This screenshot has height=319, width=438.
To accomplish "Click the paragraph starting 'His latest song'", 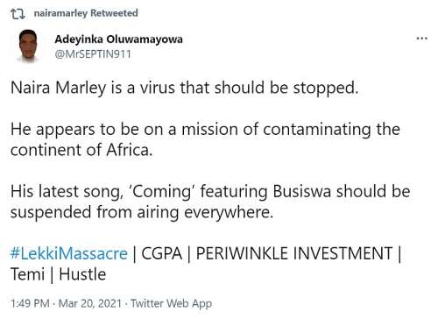I will (x=210, y=202).
